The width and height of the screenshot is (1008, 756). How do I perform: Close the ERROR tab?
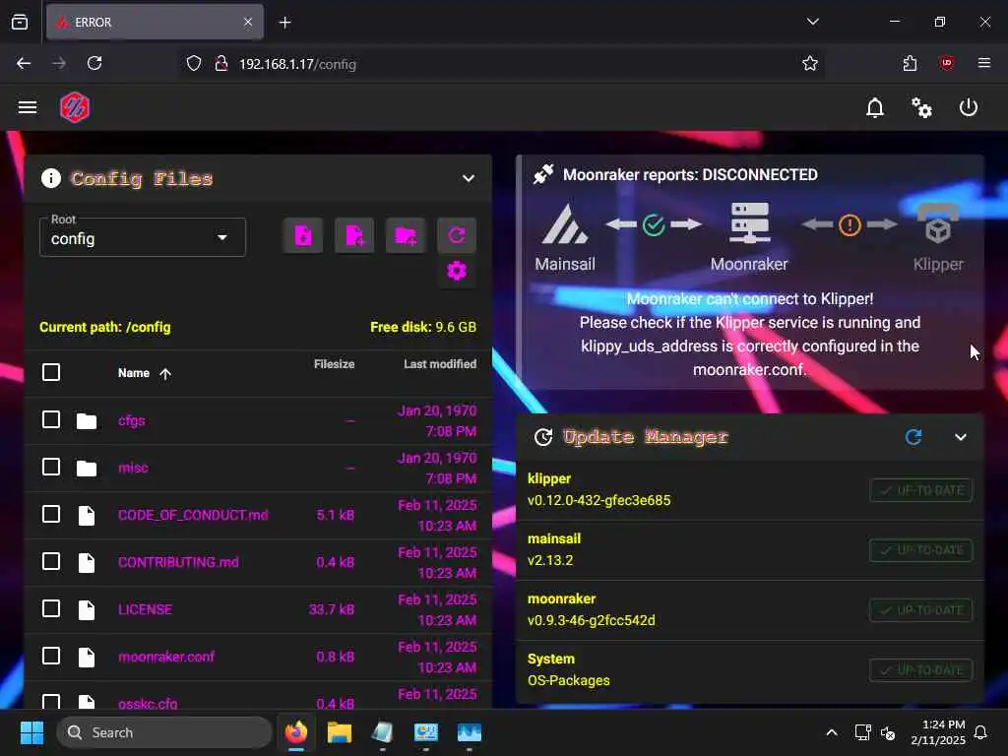[x=247, y=22]
